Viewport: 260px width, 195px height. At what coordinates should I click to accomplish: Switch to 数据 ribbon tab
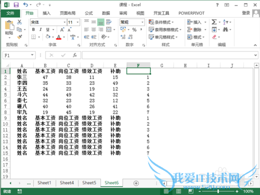pos(106,13)
